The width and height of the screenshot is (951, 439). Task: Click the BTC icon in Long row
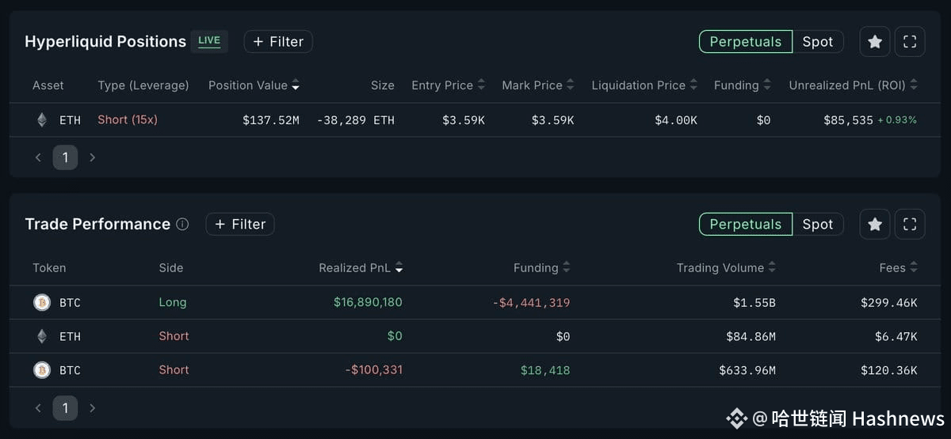coord(42,302)
